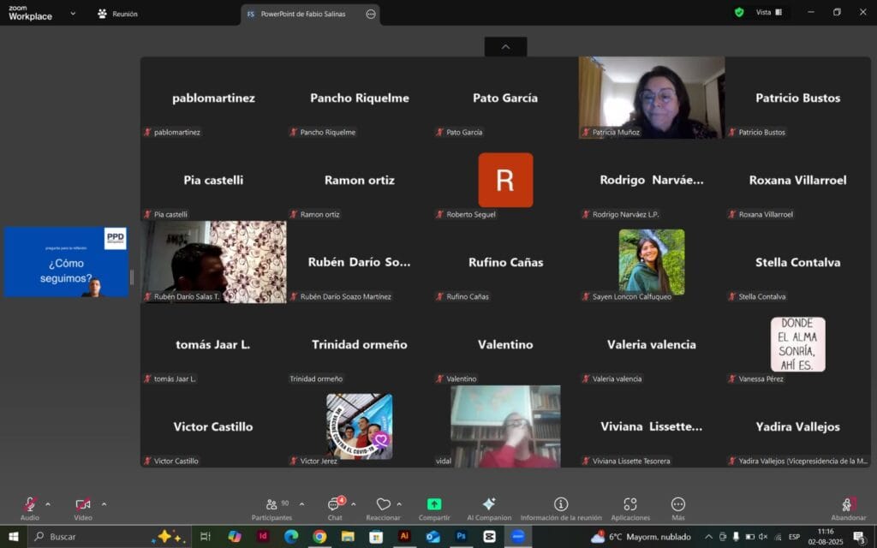Show Información de la reunión
This screenshot has width=877, height=548.
tap(561, 509)
